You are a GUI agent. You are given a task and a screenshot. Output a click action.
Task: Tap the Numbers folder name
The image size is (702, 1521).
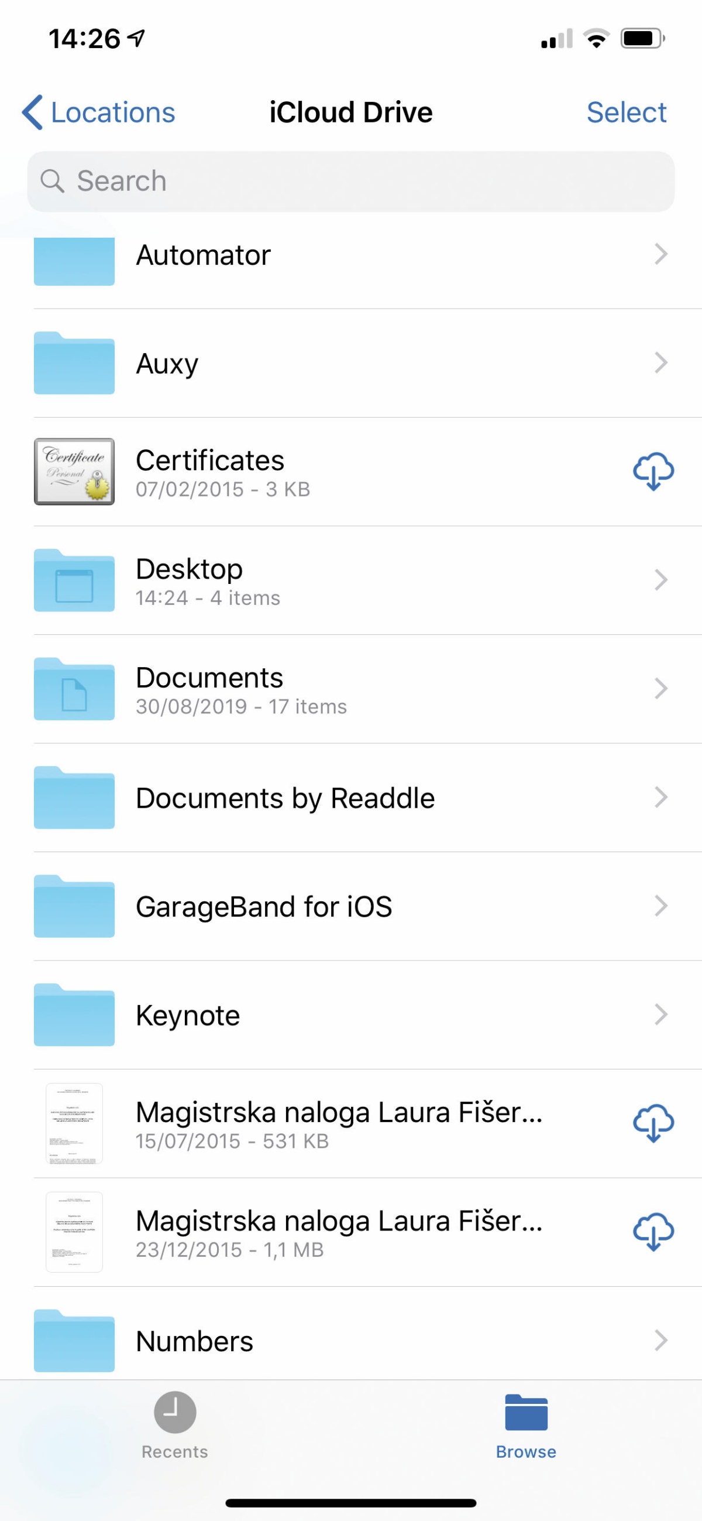(194, 1341)
